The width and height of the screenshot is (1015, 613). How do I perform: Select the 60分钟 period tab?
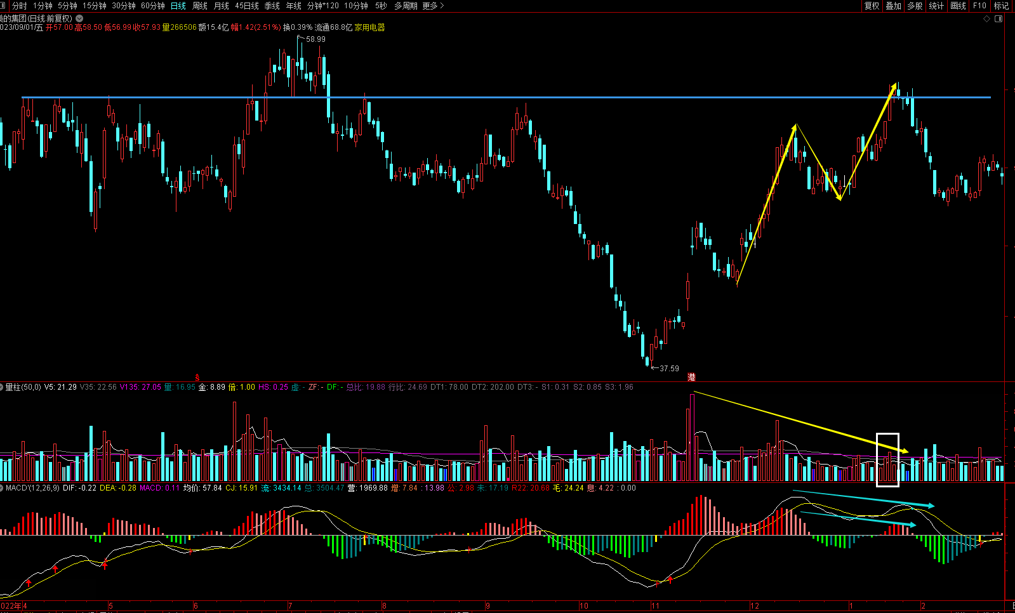point(153,6)
